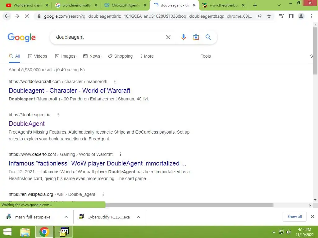Viewport: 318px width, 238px height.
Task: Open options for doubleagent.io result
Action: pyautogui.click(x=58, y=115)
